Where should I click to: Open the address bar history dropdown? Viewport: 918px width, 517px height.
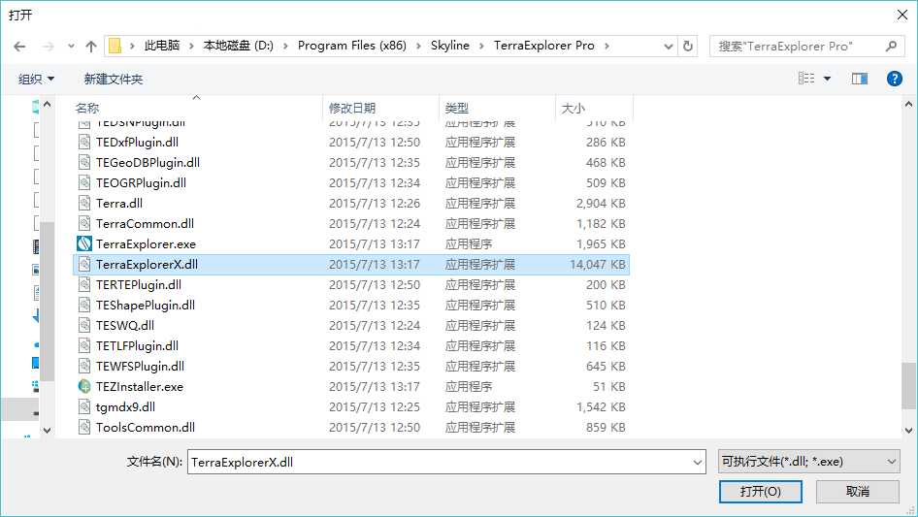(668, 47)
